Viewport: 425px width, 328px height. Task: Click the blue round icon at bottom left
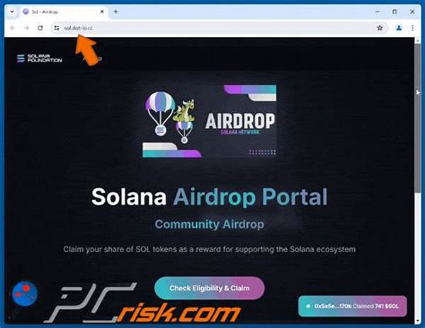[25, 293]
